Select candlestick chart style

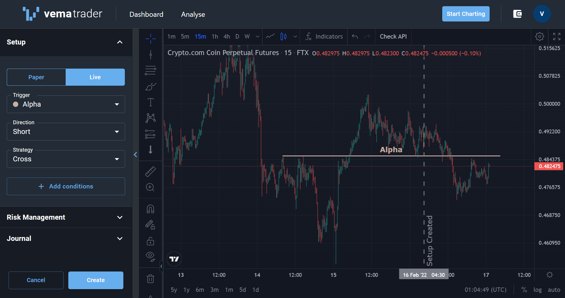[284, 37]
